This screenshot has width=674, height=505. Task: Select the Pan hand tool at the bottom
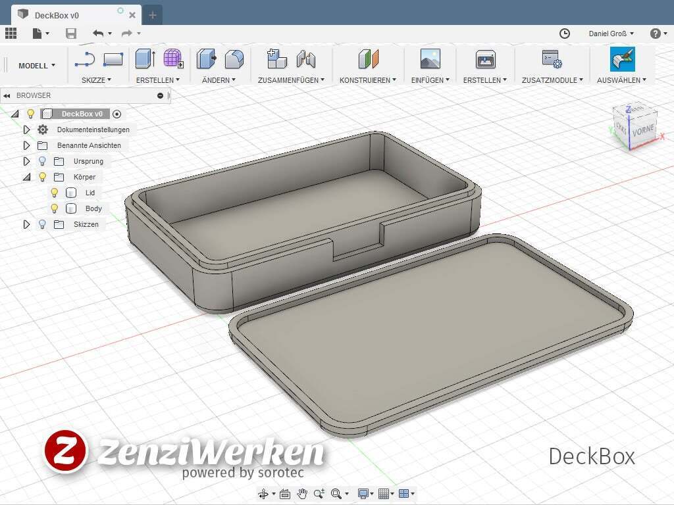[x=301, y=493]
